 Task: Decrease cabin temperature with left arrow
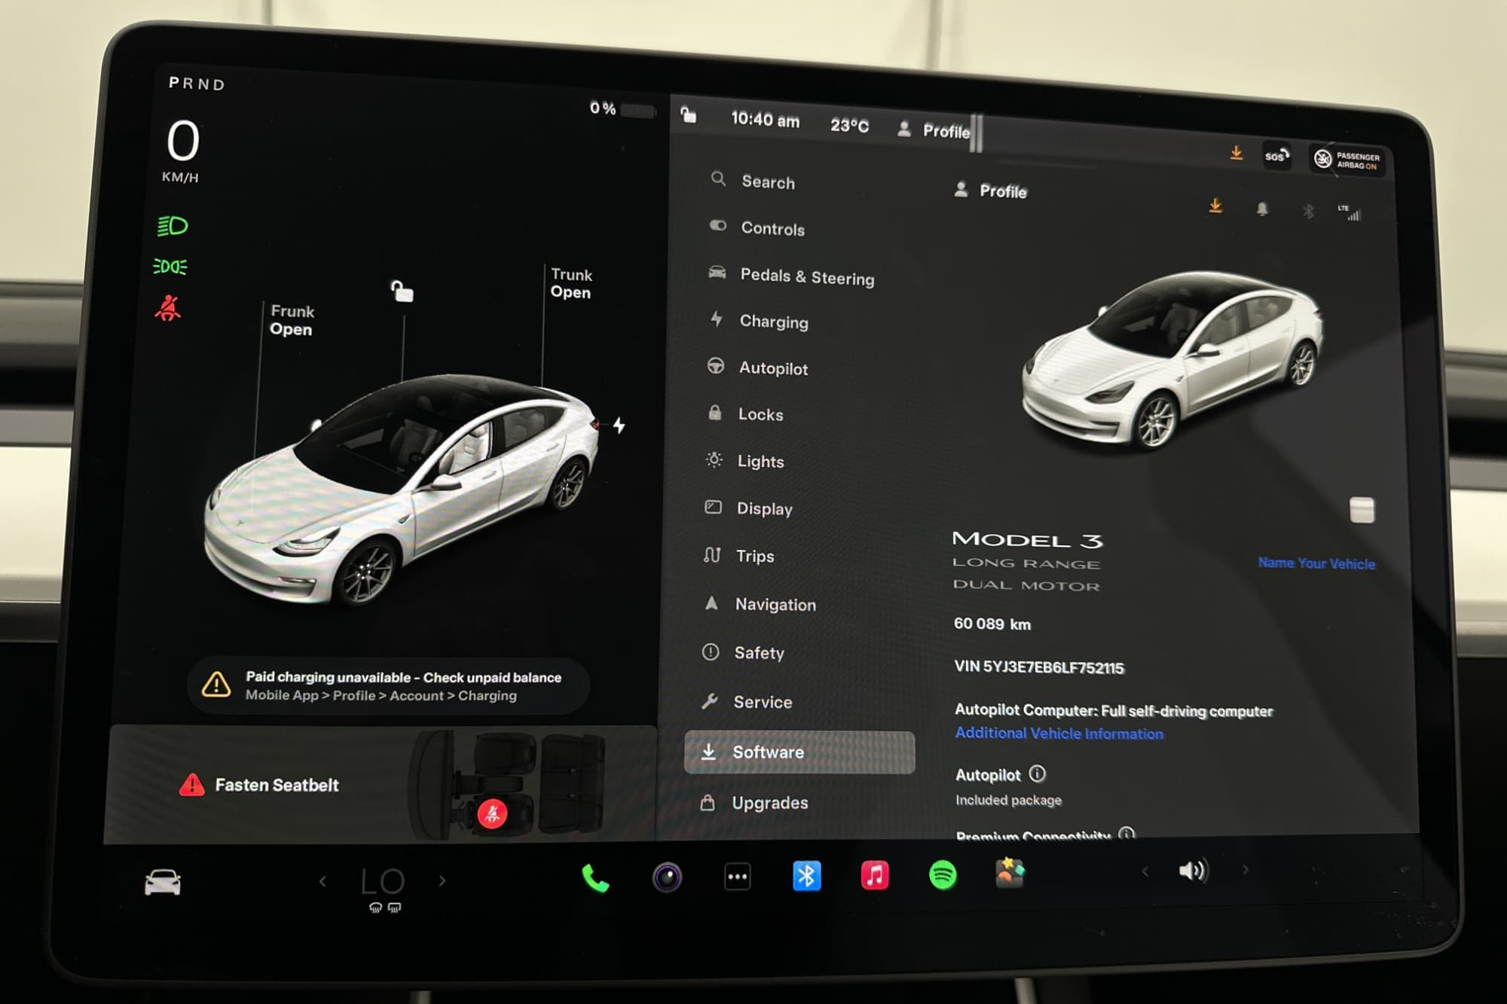[322, 880]
